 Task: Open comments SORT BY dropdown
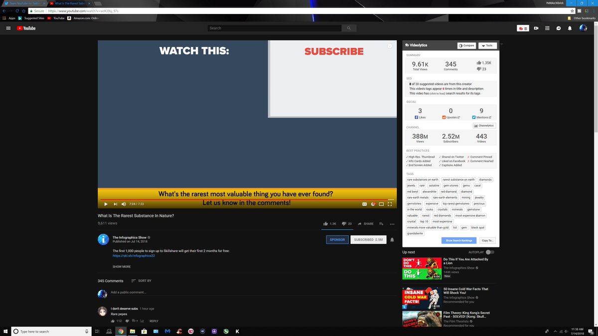(141, 281)
